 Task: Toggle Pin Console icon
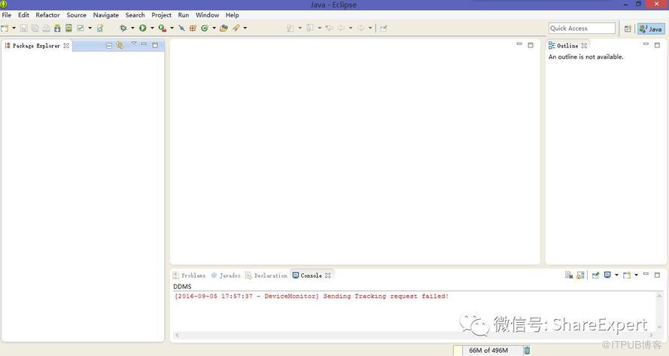[595, 275]
